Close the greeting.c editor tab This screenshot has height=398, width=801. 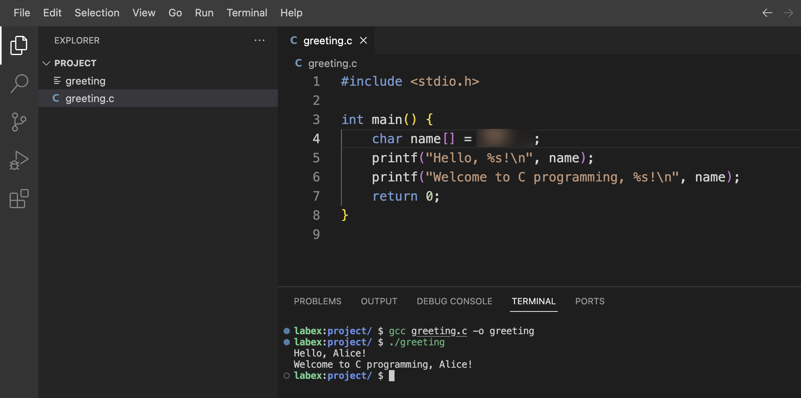point(363,40)
